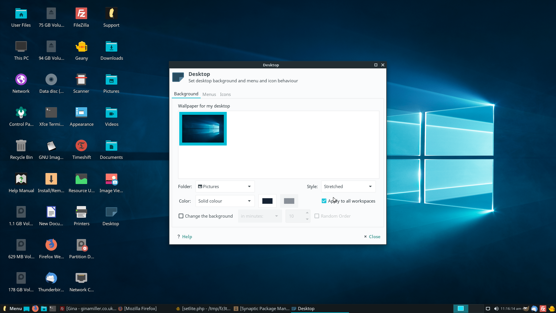Click the black color swatch
This screenshot has height=313, width=556.
click(267, 201)
